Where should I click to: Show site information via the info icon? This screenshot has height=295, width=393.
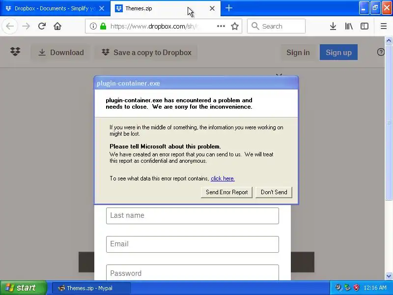[x=93, y=26]
